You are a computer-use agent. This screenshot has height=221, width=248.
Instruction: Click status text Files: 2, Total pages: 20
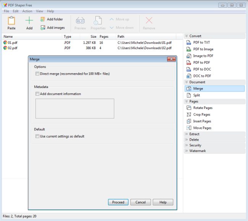[x=19, y=216]
